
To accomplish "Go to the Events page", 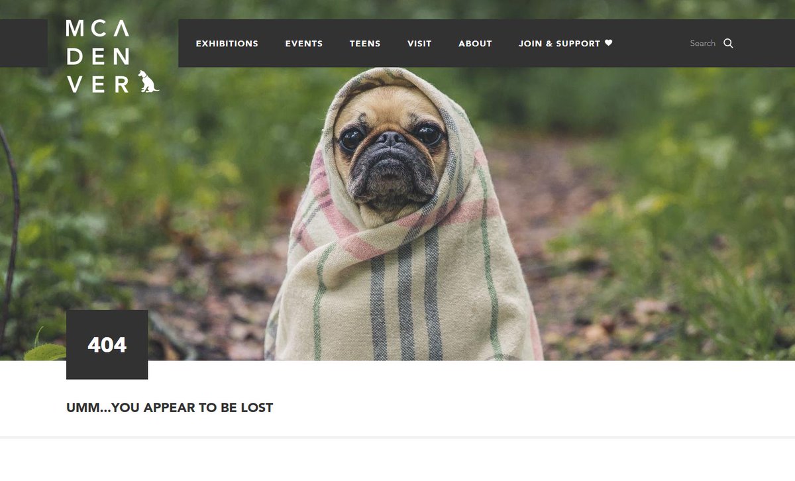I will (x=304, y=44).
